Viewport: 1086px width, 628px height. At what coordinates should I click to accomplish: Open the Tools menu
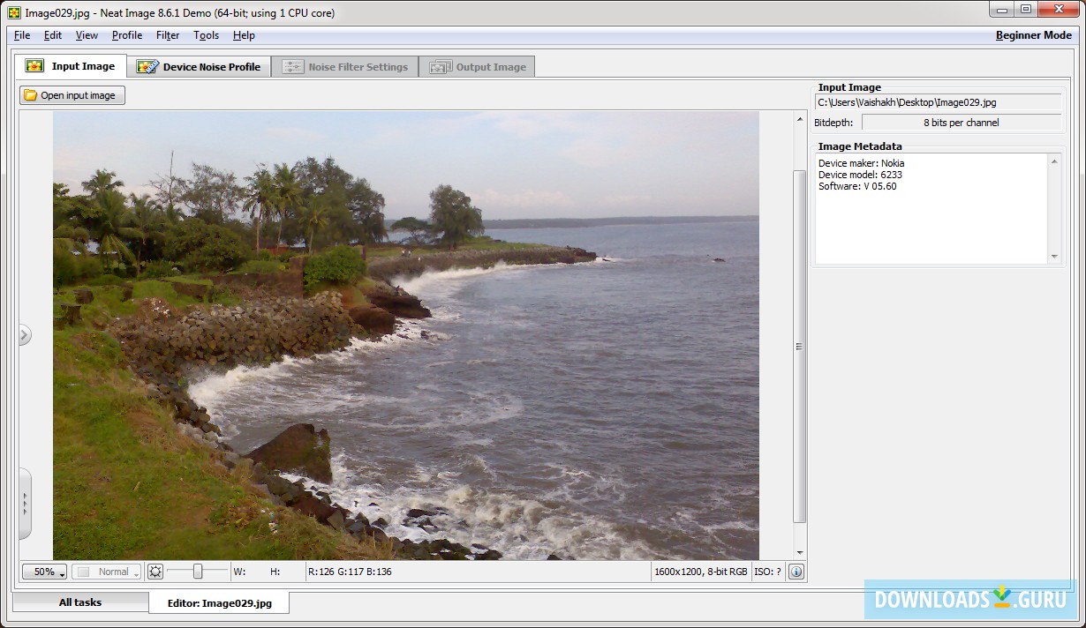point(206,35)
